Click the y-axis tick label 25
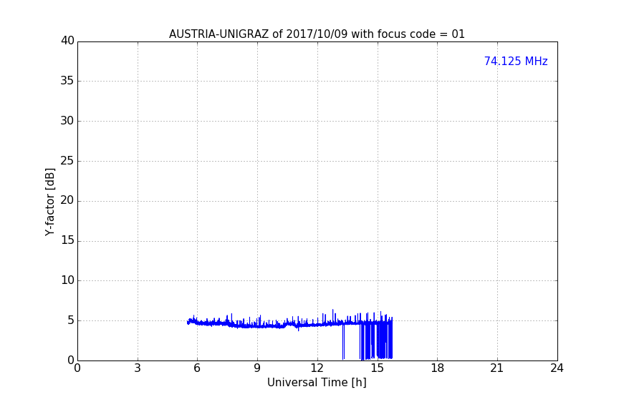The image size is (619, 412). 67,160
